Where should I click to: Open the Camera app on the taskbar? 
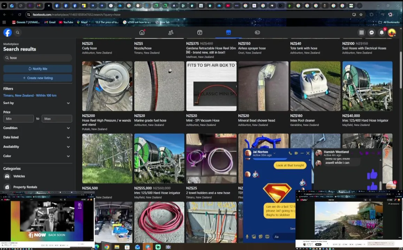(168, 247)
